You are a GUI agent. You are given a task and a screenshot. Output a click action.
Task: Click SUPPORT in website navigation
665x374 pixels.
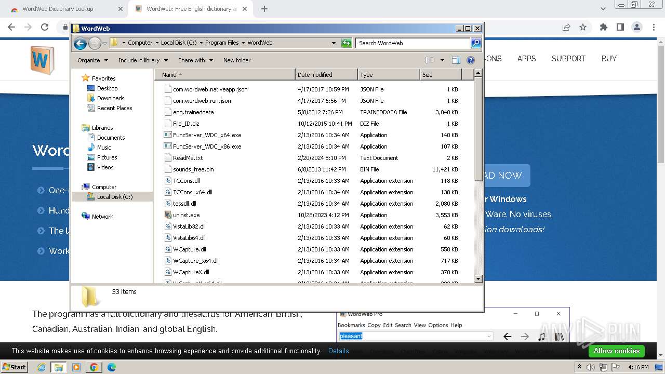point(568,59)
